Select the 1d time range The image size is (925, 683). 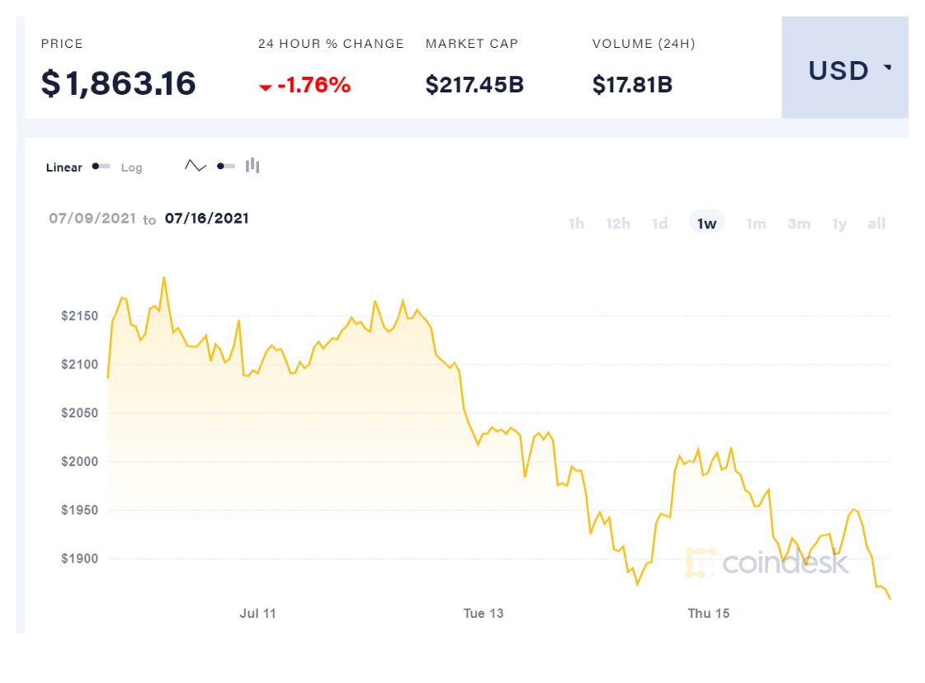tap(660, 224)
